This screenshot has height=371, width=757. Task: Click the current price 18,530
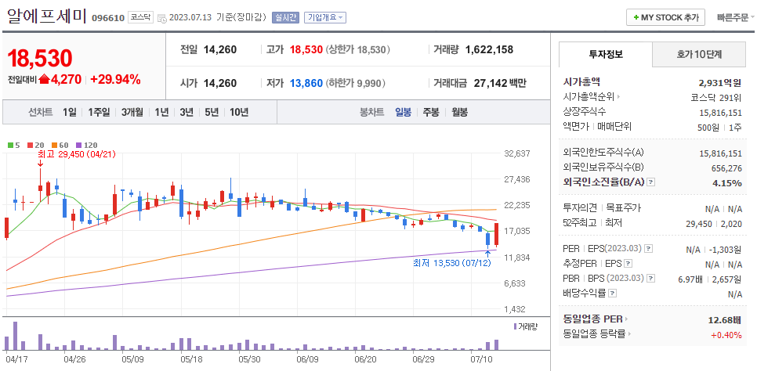pyautogui.click(x=40, y=58)
